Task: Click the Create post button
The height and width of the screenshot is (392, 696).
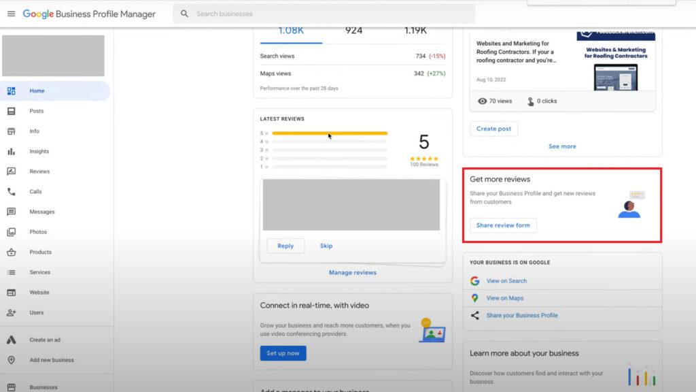Action: point(493,129)
